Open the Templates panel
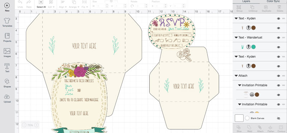The width and height of the screenshot is (287, 133). pyautogui.click(x=7, y=23)
